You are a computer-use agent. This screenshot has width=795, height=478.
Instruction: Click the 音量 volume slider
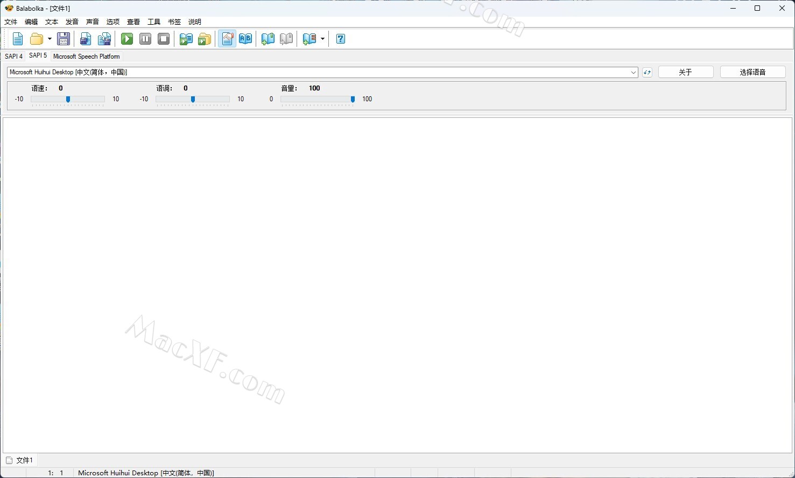(x=318, y=99)
